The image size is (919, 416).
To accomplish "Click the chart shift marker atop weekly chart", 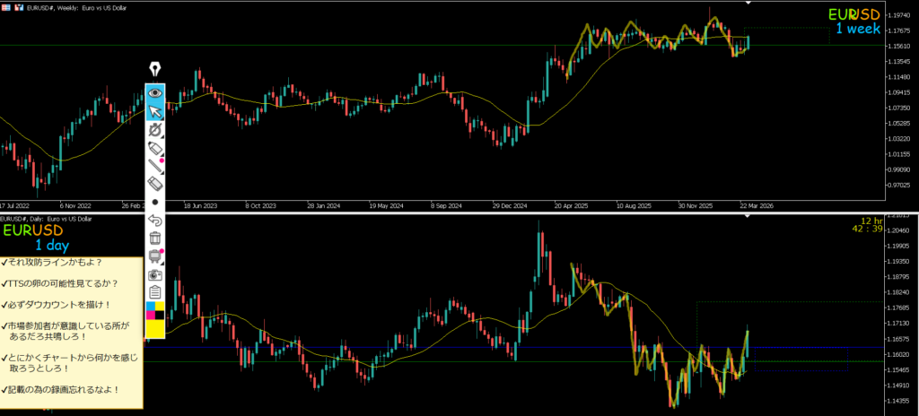I will pos(748,3).
